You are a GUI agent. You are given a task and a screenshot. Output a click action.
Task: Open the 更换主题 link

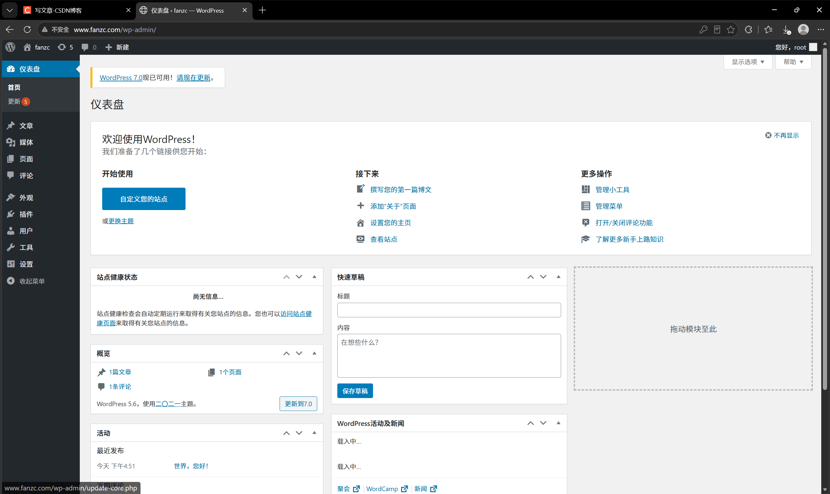pos(121,221)
